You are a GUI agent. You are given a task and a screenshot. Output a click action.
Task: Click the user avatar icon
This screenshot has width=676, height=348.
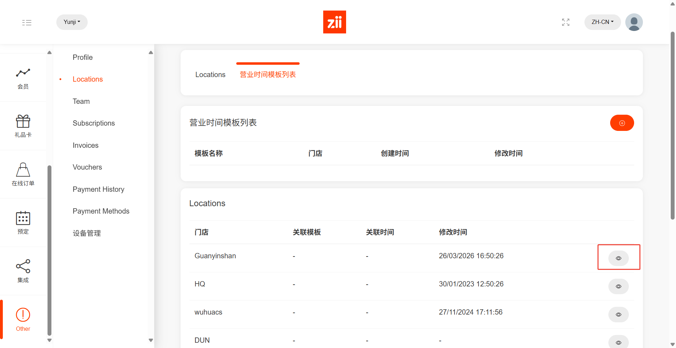634,22
